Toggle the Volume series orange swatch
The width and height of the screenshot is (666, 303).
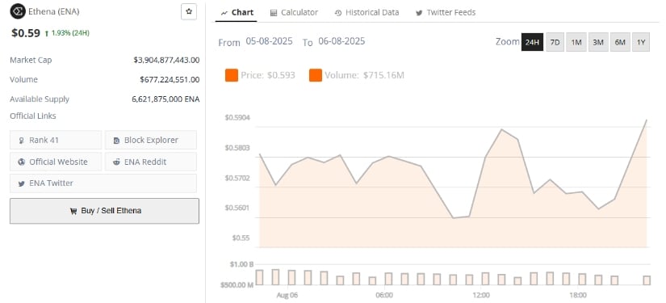coord(316,76)
